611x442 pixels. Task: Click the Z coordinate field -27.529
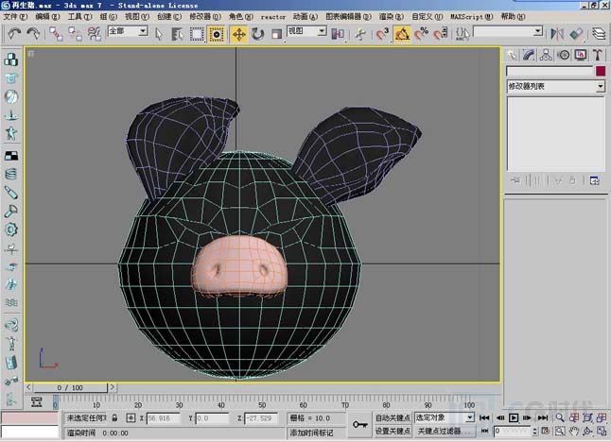pyautogui.click(x=261, y=418)
